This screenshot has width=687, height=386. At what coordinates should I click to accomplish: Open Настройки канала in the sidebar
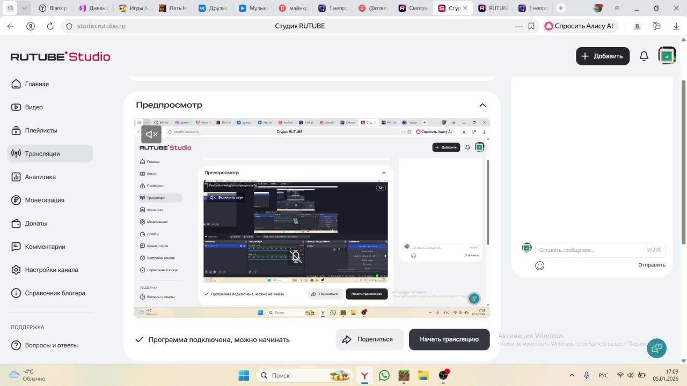click(50, 270)
